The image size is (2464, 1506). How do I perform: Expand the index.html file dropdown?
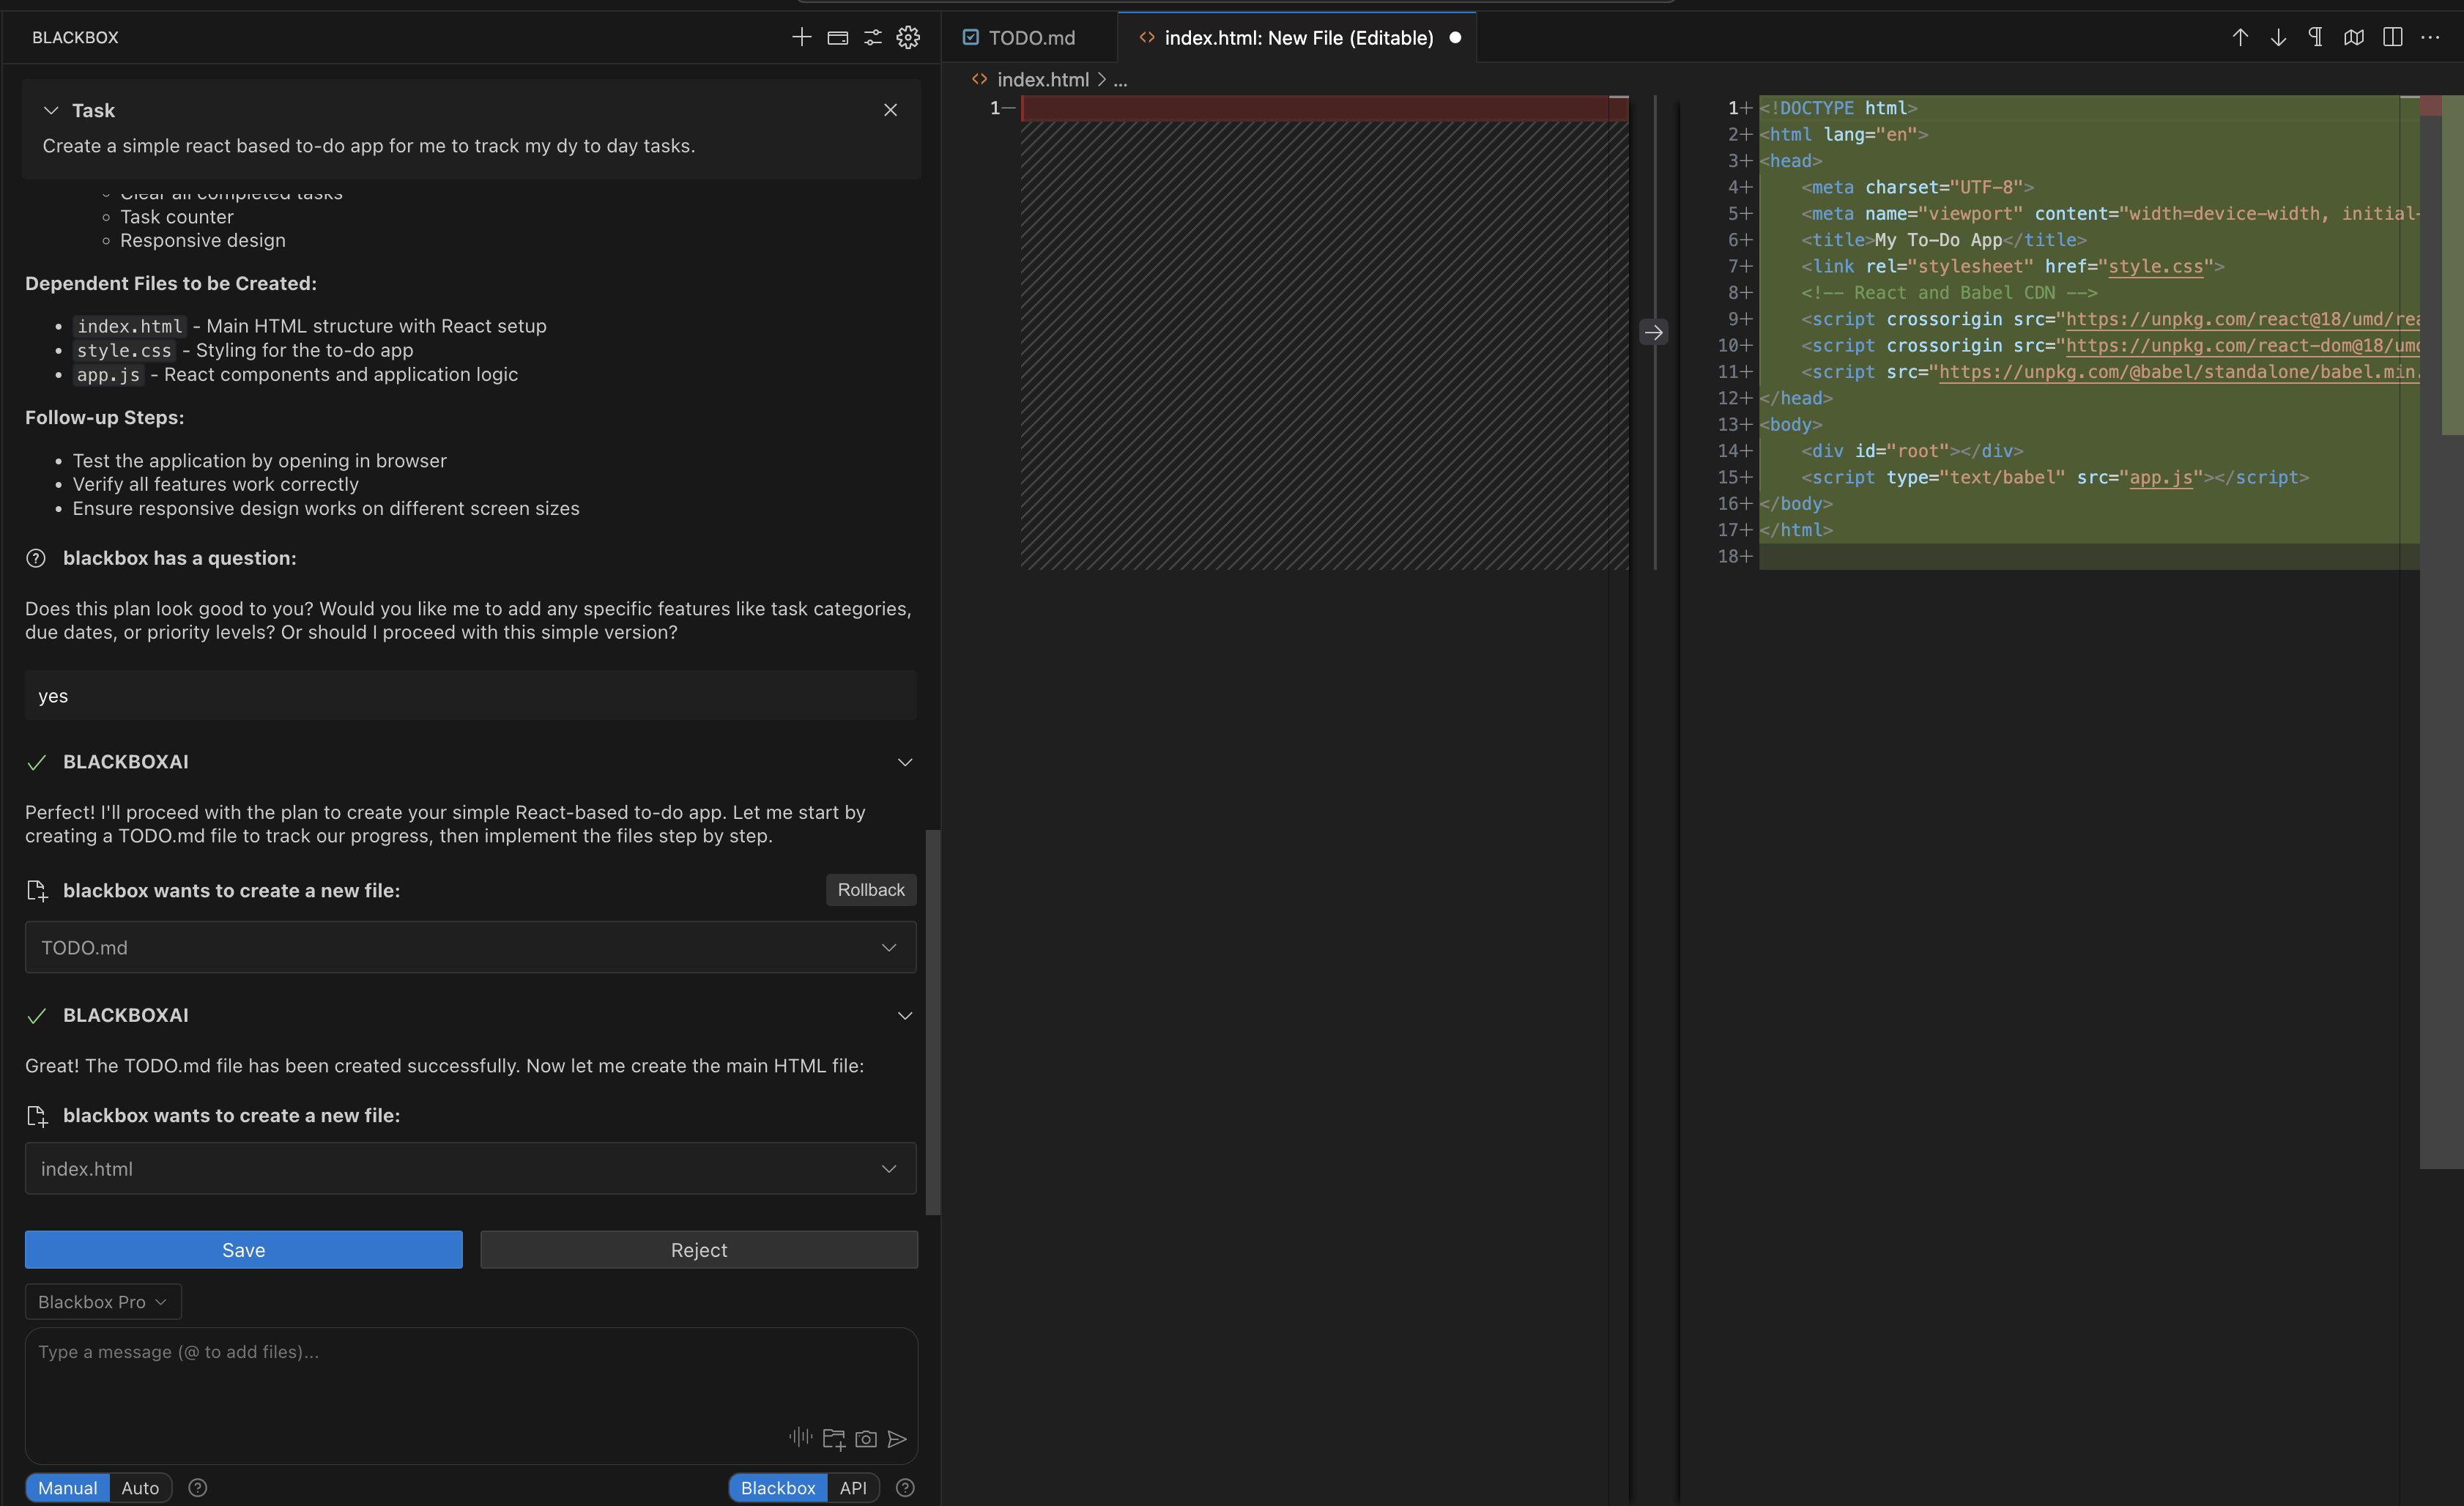[888, 1168]
